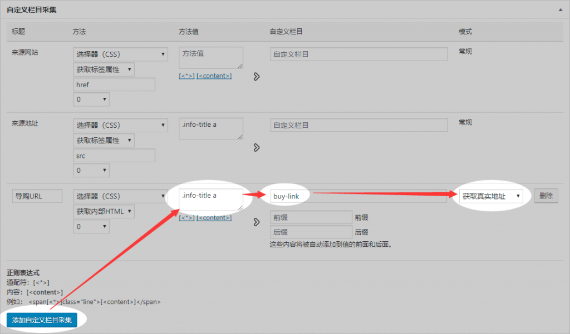570x334 pixels.
Task: Click [<content>] link in 导购URL row
Action: [214, 218]
